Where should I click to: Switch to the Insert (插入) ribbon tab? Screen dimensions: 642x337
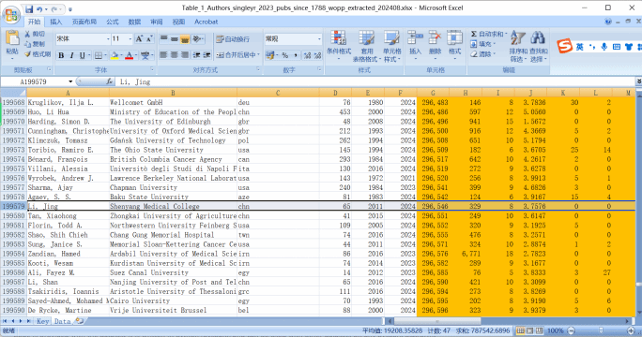pyautogui.click(x=56, y=22)
